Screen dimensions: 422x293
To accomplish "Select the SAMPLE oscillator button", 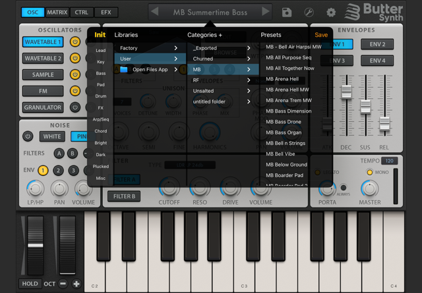I will [x=43, y=74].
